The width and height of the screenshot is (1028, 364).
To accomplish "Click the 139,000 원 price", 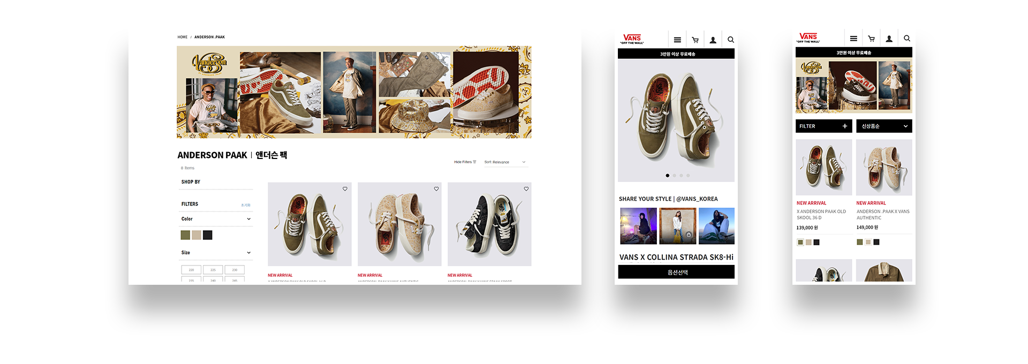I will (807, 228).
